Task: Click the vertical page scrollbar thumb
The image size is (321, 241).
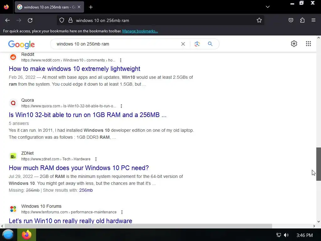Action: pyautogui.click(x=318, y=164)
